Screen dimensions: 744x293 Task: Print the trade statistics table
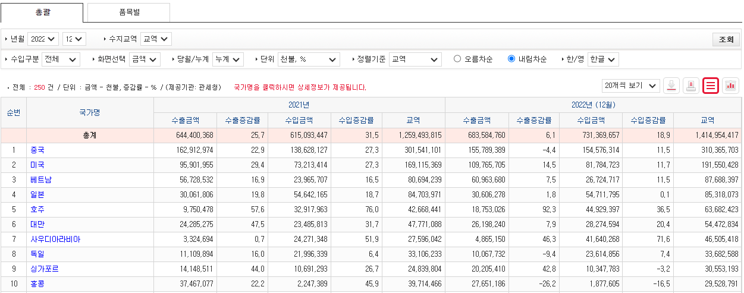click(690, 86)
